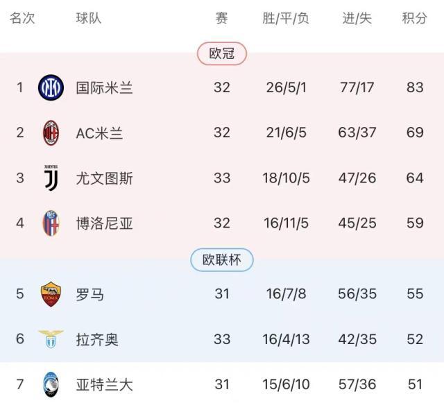Click the Roma club crest
This screenshot has width=444, height=410.
(51, 294)
